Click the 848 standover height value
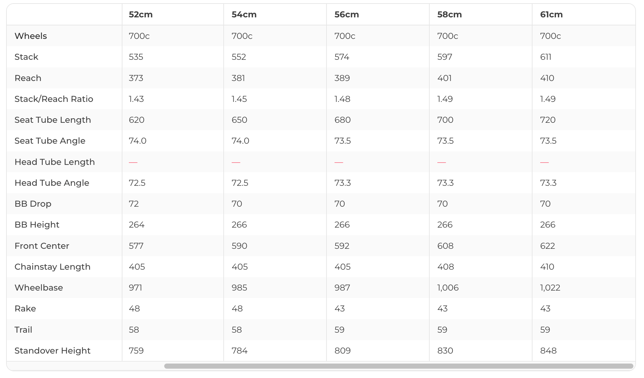The height and width of the screenshot is (378, 644). click(548, 351)
